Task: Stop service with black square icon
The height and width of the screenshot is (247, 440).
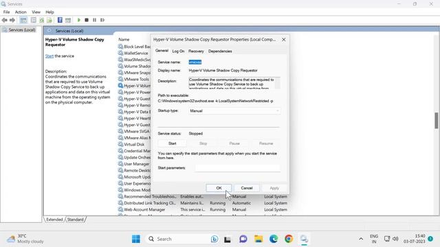Action: tap(87, 20)
